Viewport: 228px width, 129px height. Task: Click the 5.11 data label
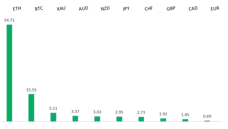(53, 108)
